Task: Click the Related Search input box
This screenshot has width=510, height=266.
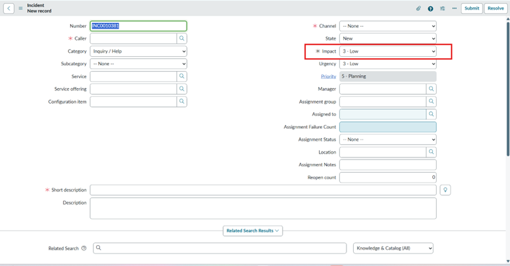Action: 220,248
